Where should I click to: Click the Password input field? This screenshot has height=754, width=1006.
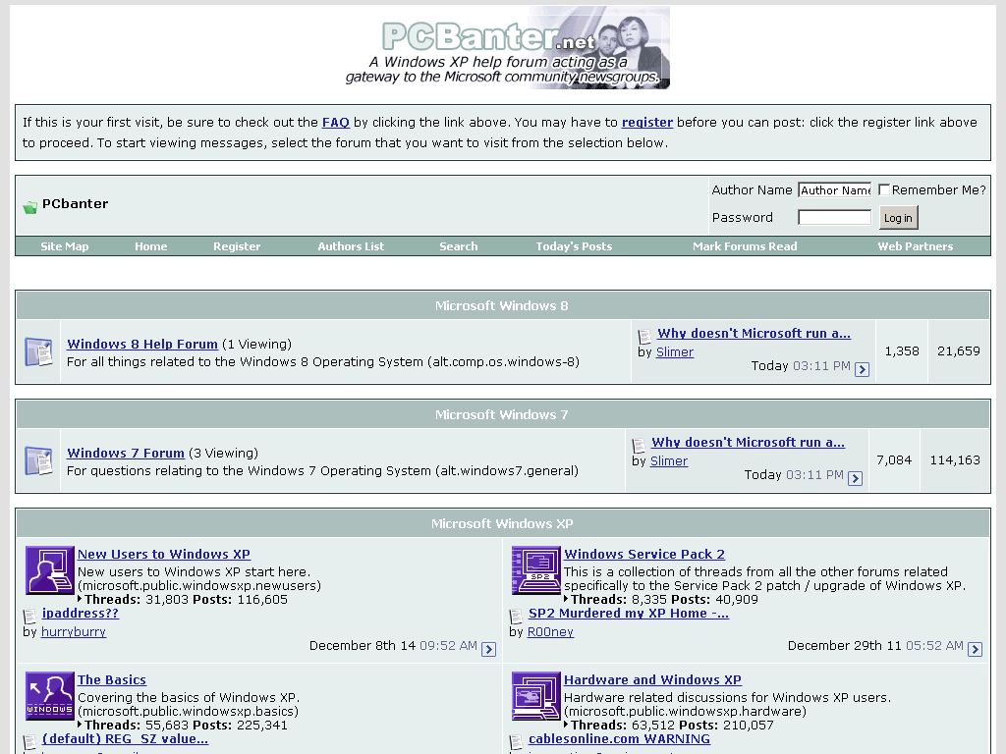pos(835,217)
